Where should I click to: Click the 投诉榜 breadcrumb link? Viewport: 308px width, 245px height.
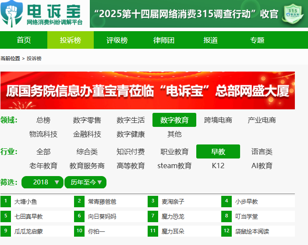(34, 58)
